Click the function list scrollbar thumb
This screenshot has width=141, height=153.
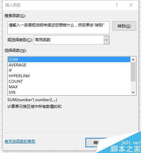coord(133,72)
